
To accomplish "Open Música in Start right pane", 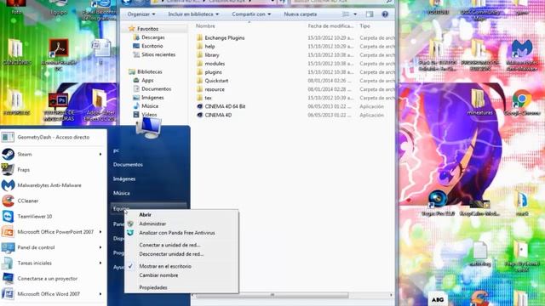I will pos(121,193).
